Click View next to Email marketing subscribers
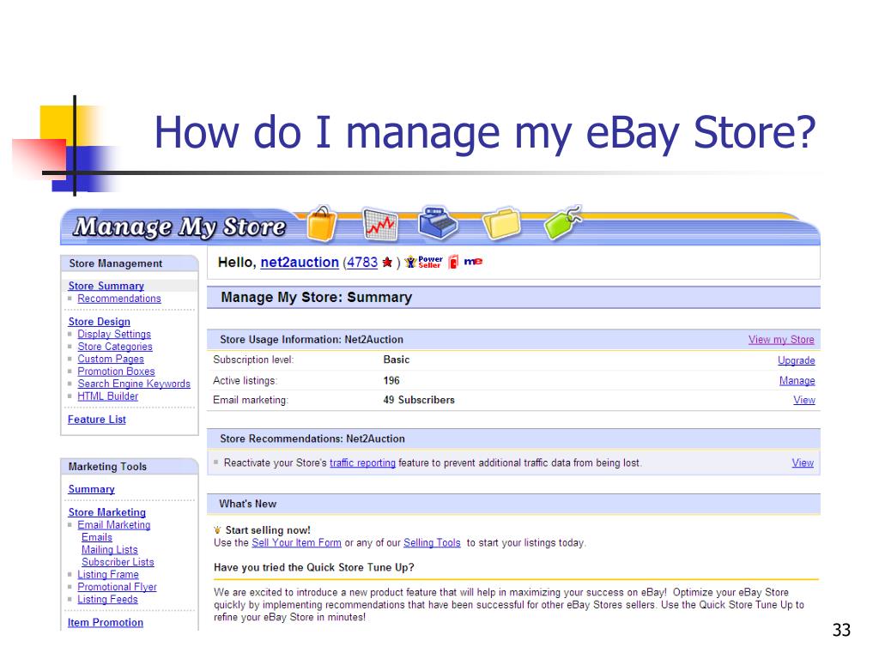The image size is (879, 659). click(803, 400)
